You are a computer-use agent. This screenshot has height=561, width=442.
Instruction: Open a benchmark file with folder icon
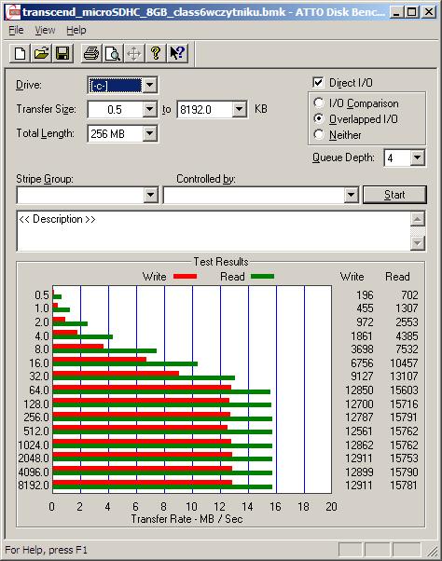(41, 54)
